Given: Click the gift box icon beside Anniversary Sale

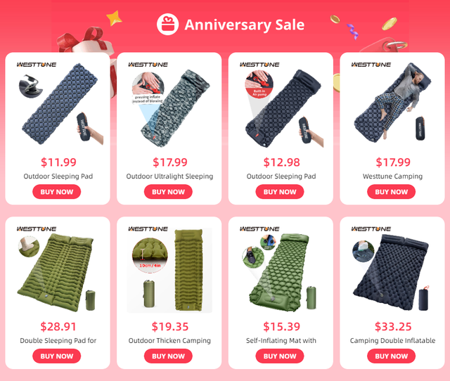Looking at the screenshot, I should coord(168,25).
